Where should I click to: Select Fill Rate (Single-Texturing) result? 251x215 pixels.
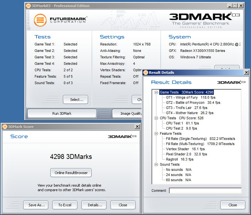[201, 139]
